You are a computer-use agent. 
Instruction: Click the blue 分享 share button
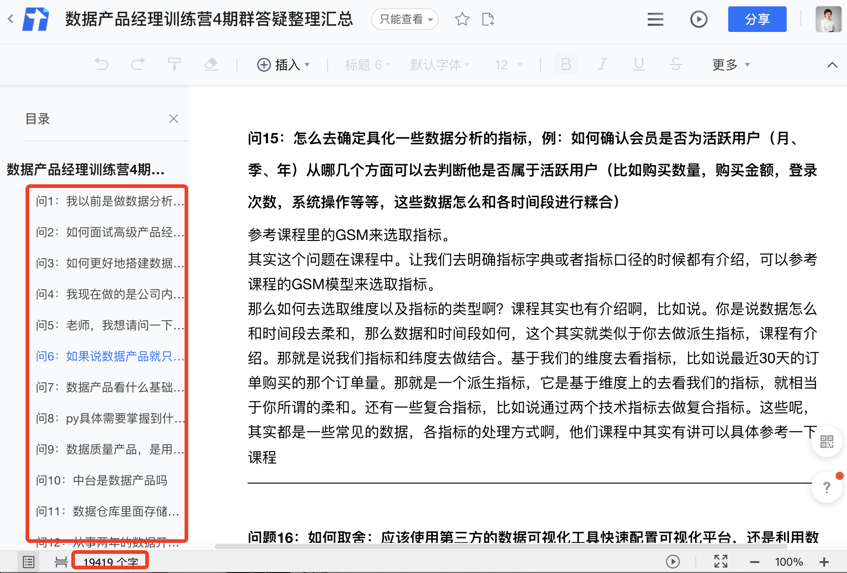pos(757,19)
